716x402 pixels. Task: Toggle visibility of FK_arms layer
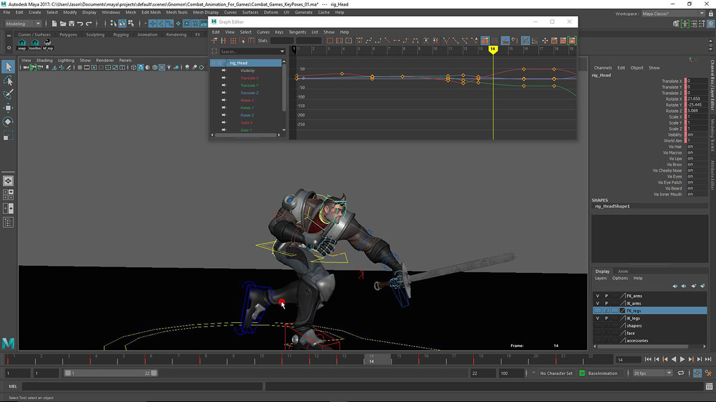click(597, 296)
